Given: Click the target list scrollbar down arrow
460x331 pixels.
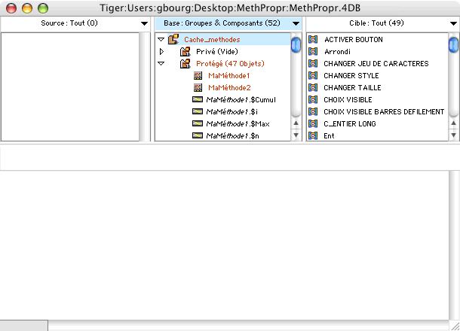Looking at the screenshot, I should click(452, 135).
